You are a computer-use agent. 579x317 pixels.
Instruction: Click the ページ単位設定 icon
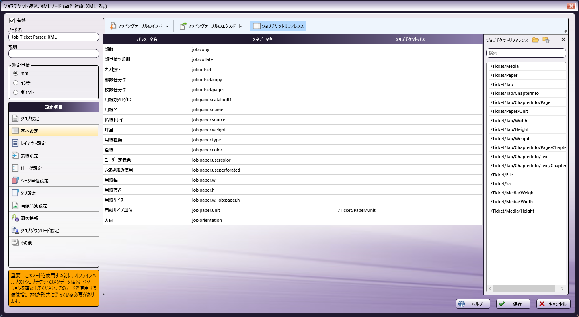pos(15,181)
